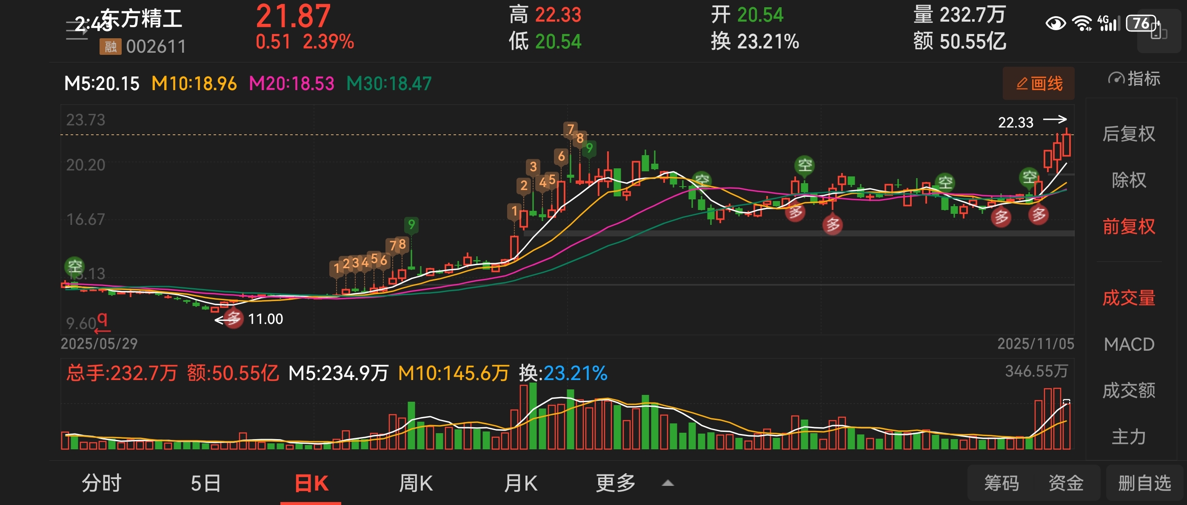Open the 指标 indicator gauge
The height and width of the screenshot is (505, 1187).
1133,79
